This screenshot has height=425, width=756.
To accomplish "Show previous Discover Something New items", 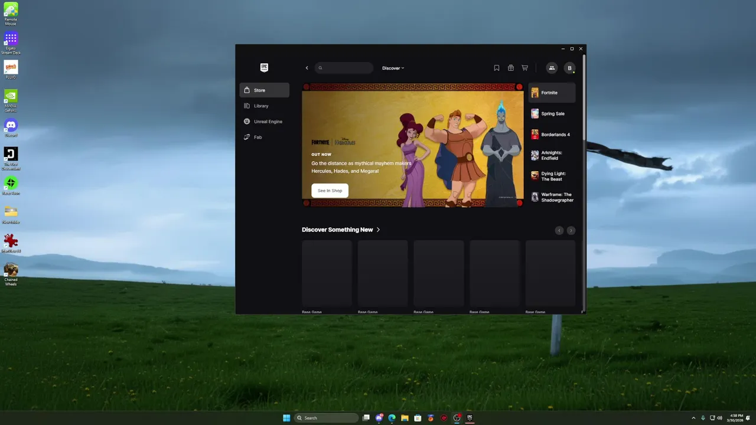I will coord(559,230).
